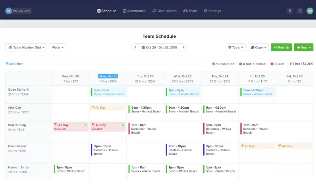
Task: Click the Add Filter link
Action: 14,64
